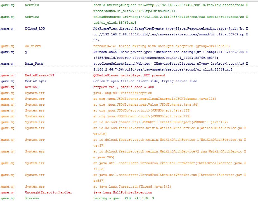This screenshot has height=206, width=258.
Task: Open the JSONTokener.nextValue stack frame
Action: 146,105
